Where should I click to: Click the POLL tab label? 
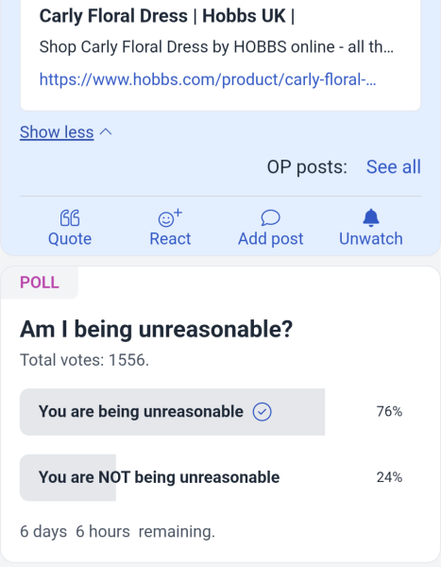click(40, 283)
